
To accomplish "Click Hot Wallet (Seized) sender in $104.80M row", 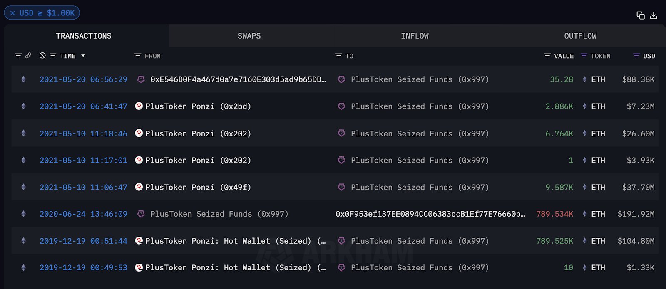I will pyautogui.click(x=236, y=241).
